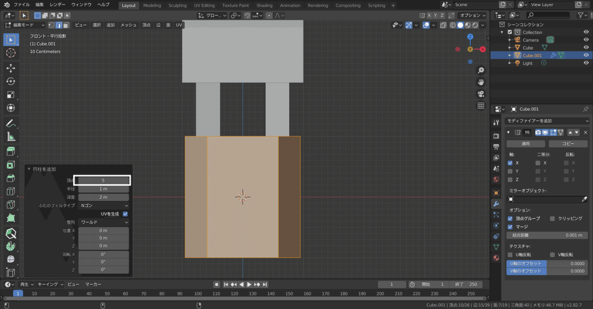Select the Annotate pencil tool
The width and height of the screenshot is (593, 309).
(x=11, y=123)
